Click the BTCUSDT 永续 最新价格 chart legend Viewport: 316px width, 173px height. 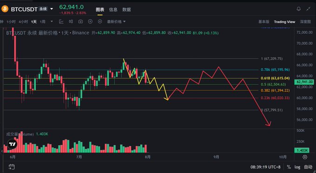pyautogui.click(x=47, y=33)
